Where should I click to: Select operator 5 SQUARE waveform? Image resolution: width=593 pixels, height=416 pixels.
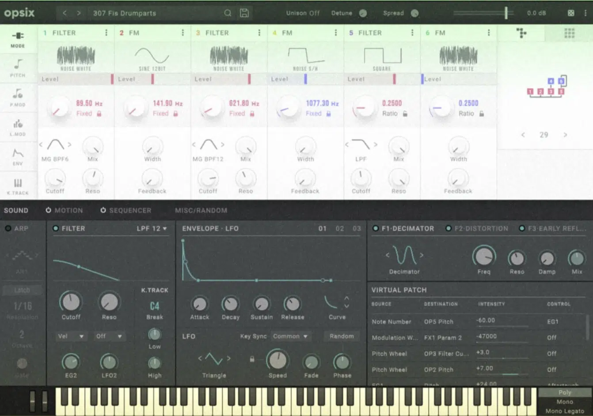pos(382,57)
